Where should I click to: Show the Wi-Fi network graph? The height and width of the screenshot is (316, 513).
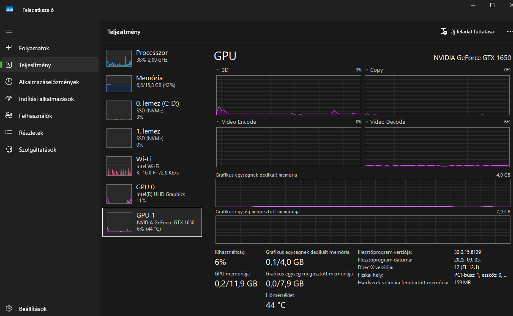pos(152,166)
